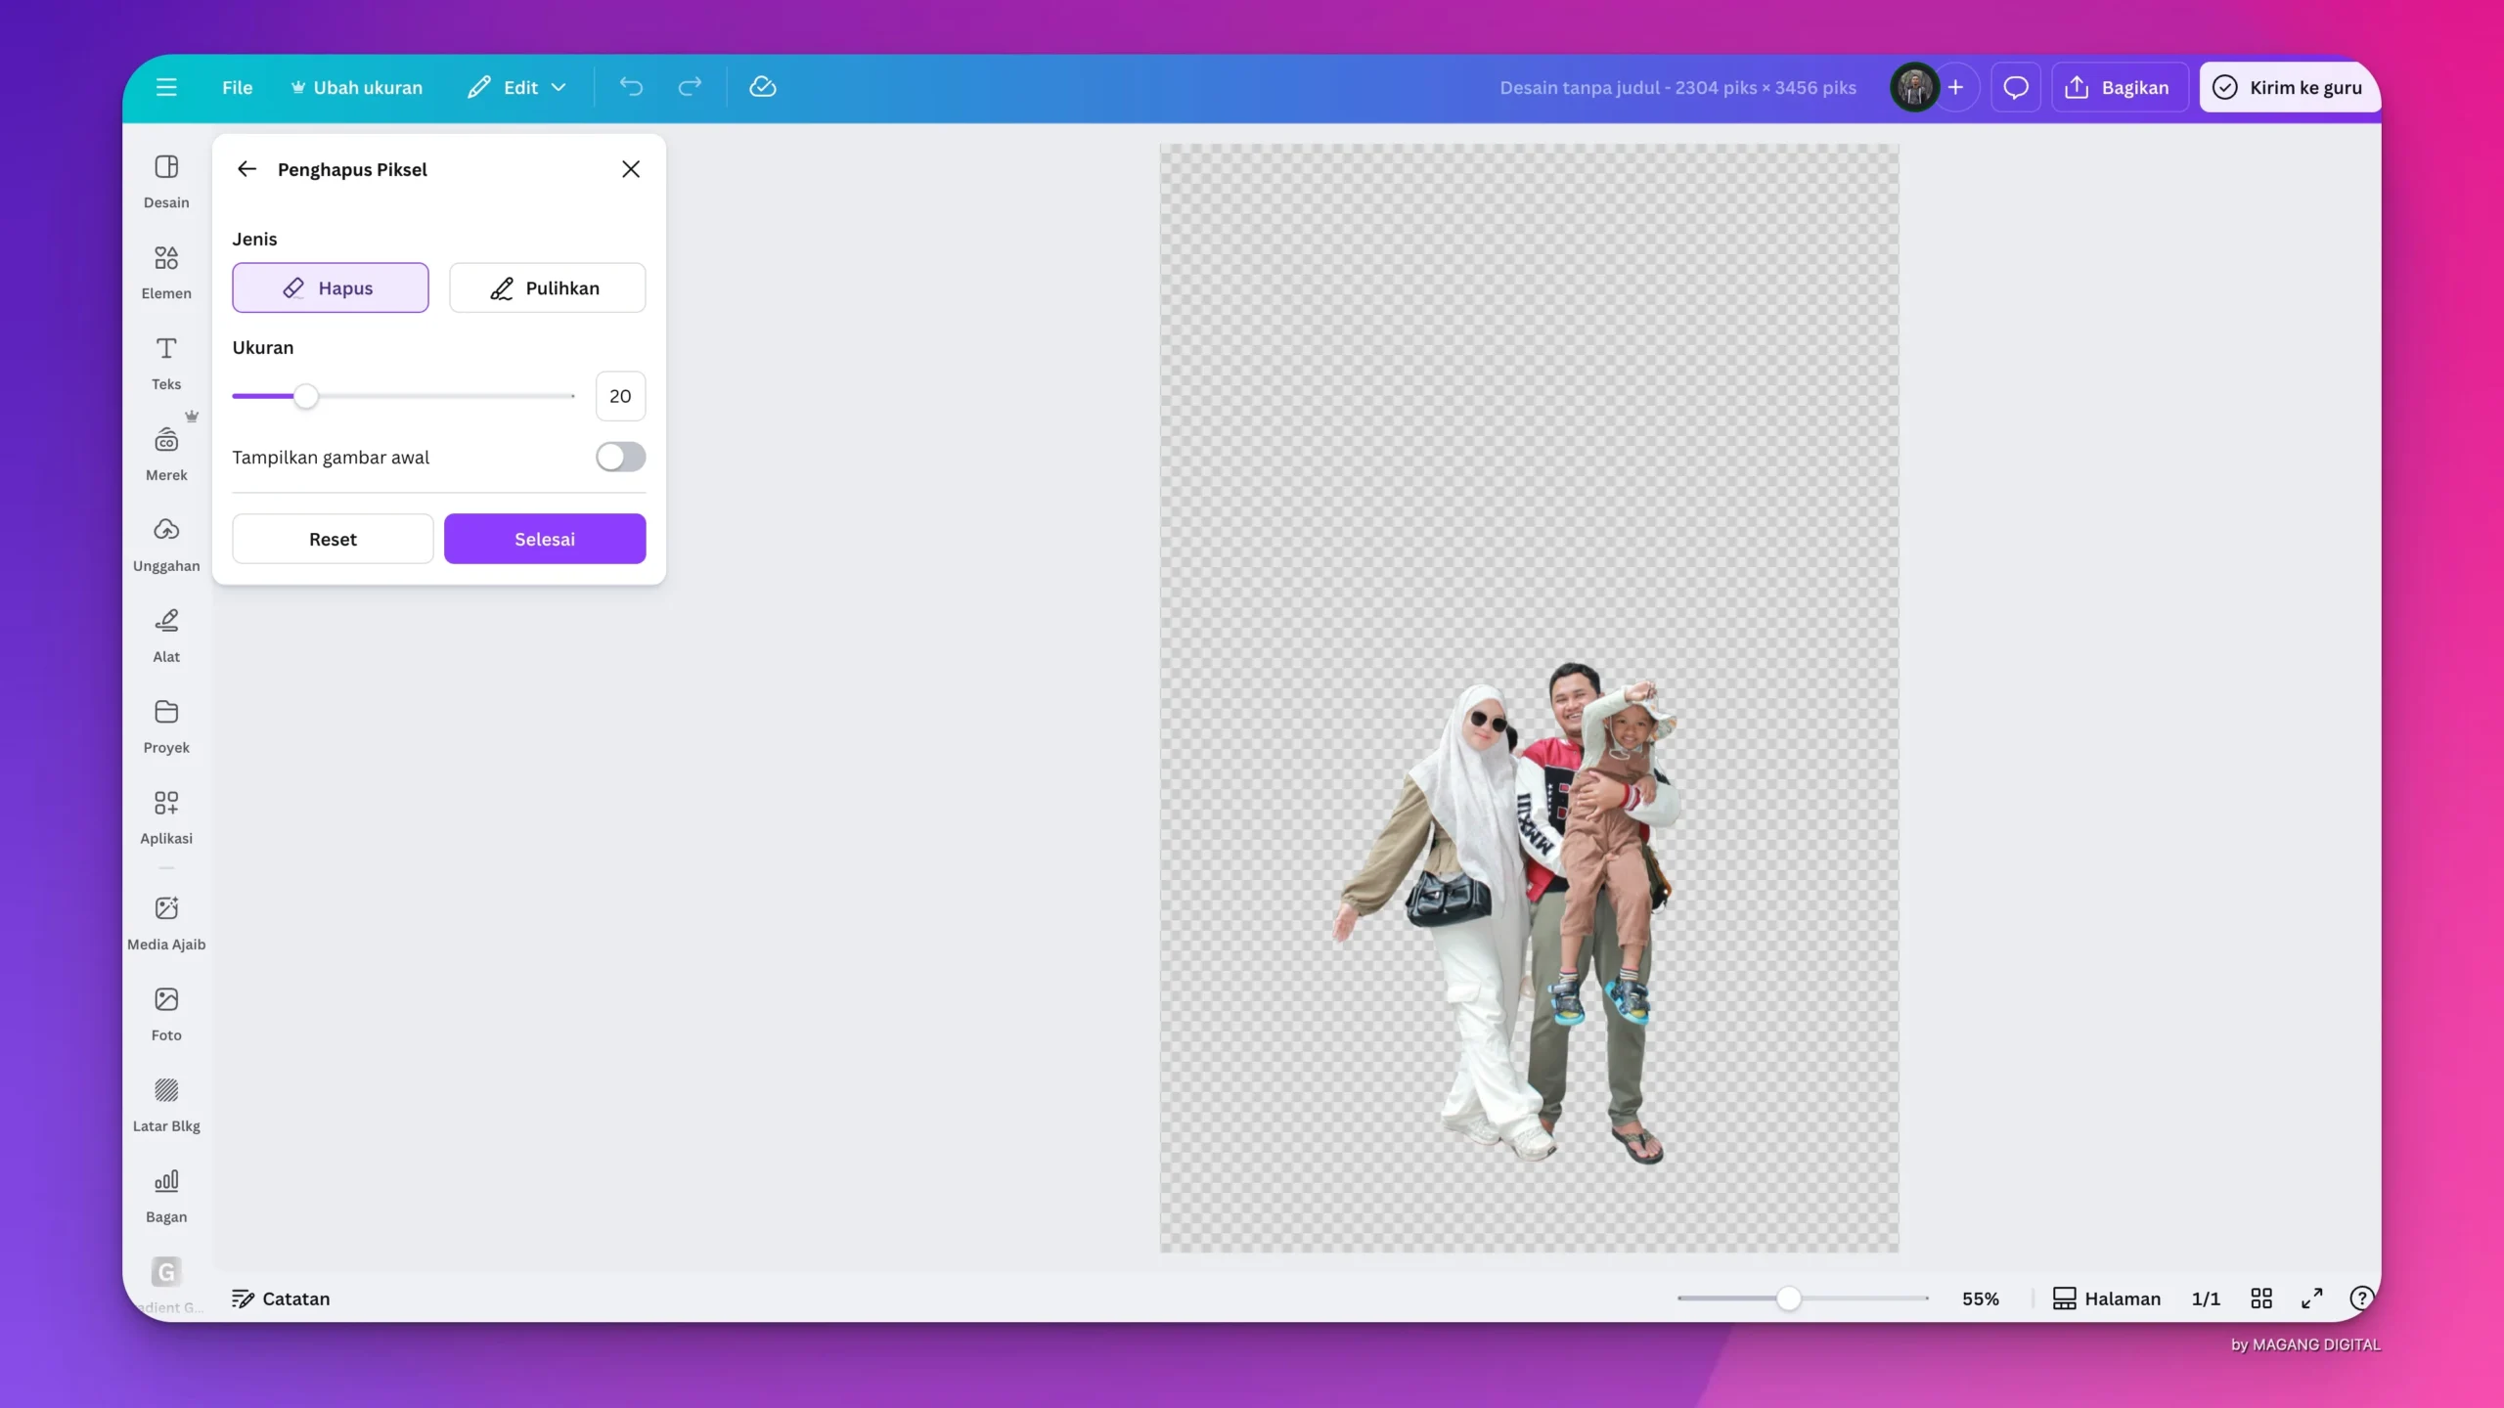Open the Elemen sidebar panel
2504x1408 pixels.
[166, 271]
